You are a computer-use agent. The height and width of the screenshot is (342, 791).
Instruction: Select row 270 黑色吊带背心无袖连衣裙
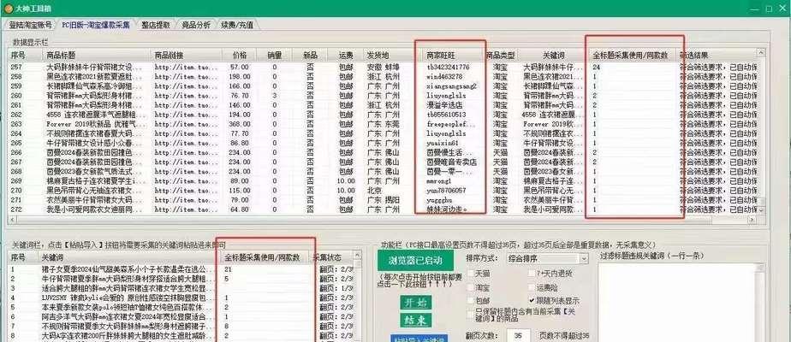click(384, 191)
